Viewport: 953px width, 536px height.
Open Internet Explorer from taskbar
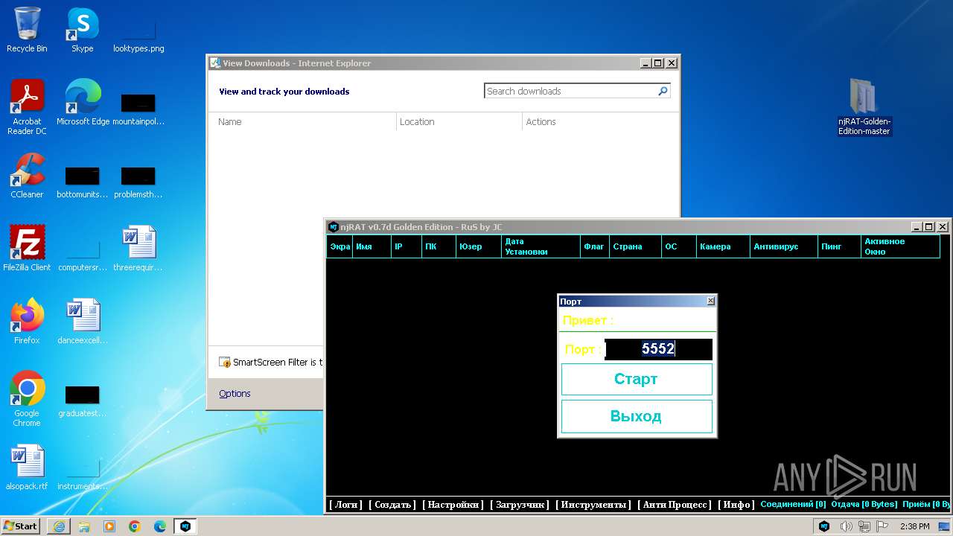point(59,526)
